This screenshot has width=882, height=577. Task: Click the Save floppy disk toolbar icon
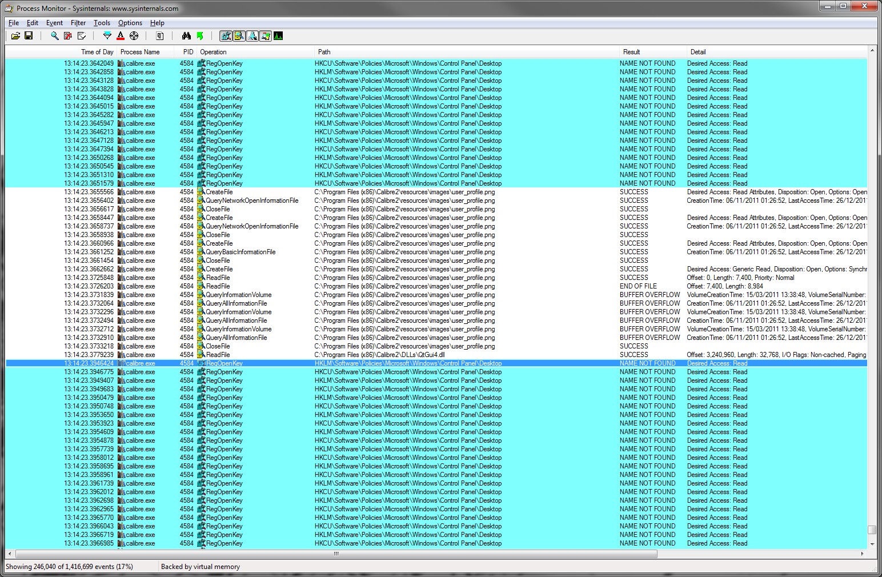(x=29, y=36)
